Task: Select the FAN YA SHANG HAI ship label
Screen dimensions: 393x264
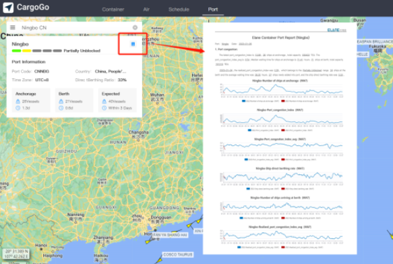Action: [x=170, y=235]
